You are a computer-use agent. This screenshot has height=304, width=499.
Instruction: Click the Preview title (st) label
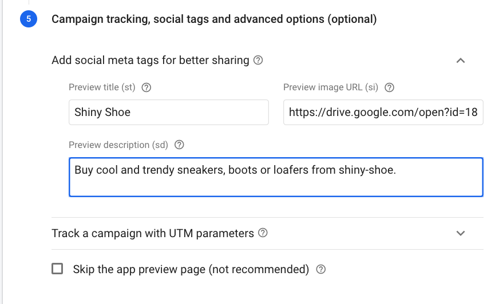[x=102, y=87]
